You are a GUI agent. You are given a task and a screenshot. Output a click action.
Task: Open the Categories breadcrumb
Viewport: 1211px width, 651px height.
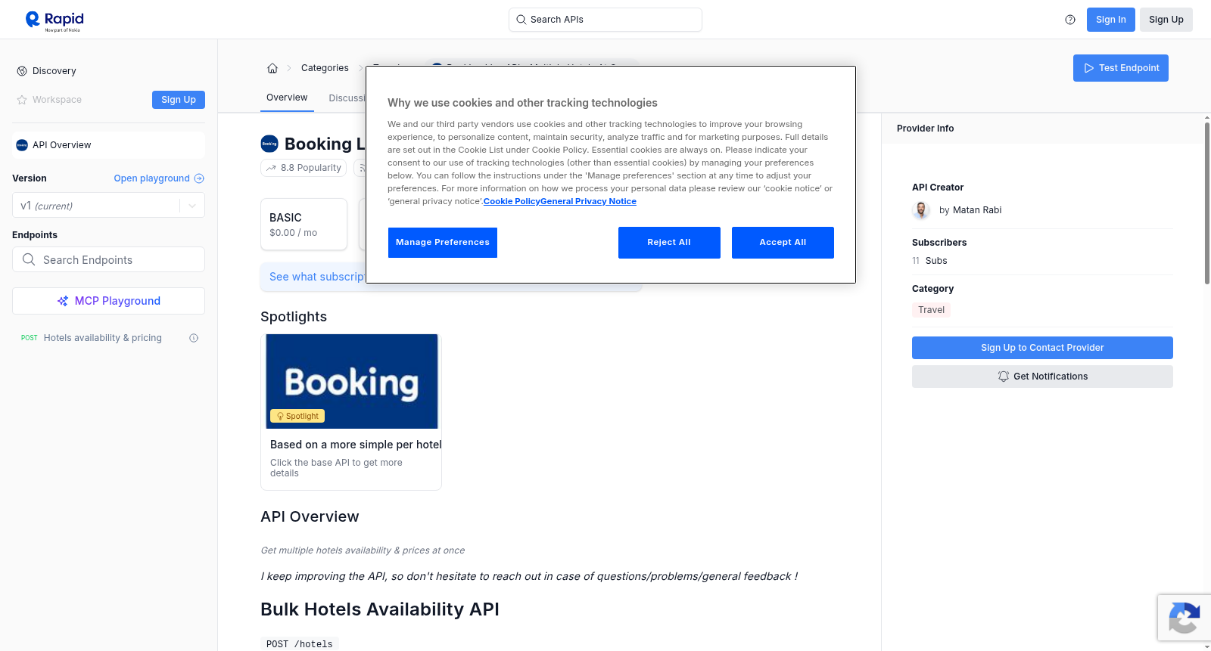pyautogui.click(x=325, y=68)
